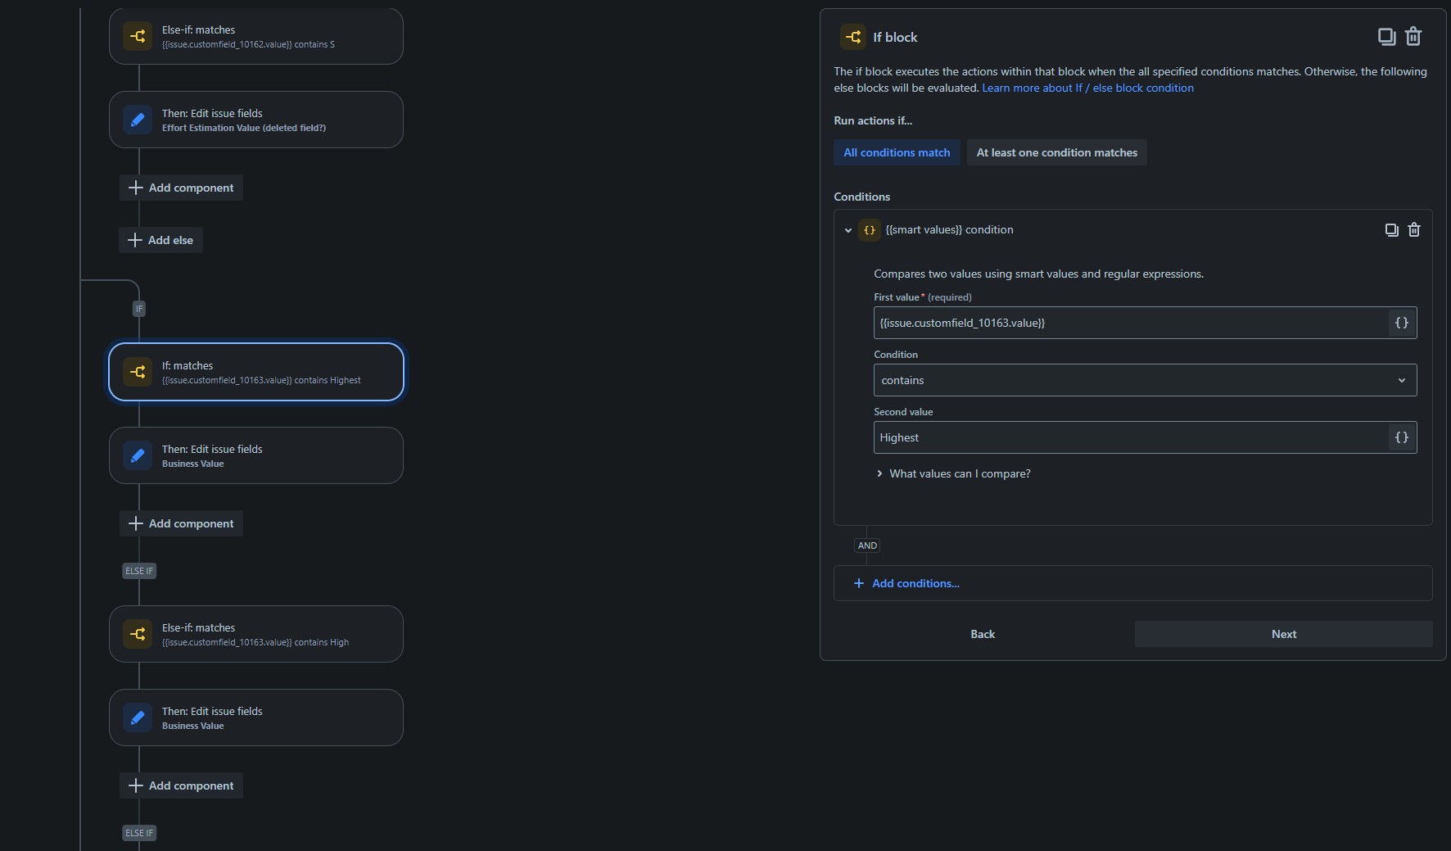Click the Next button
Image resolution: width=1451 pixels, height=851 pixels.
[1283, 634]
